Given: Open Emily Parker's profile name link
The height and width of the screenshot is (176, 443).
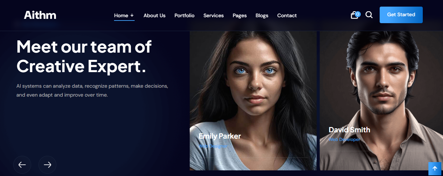Looking at the screenshot, I should (x=220, y=136).
